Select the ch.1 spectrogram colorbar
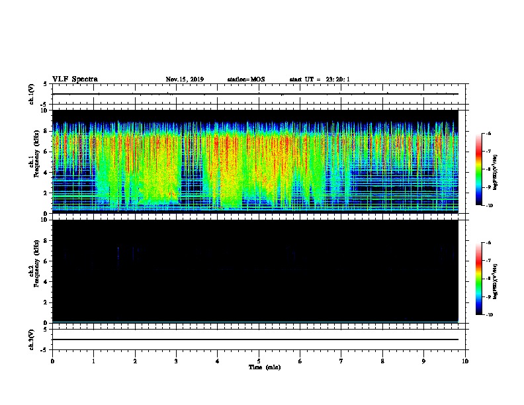 (x=478, y=169)
